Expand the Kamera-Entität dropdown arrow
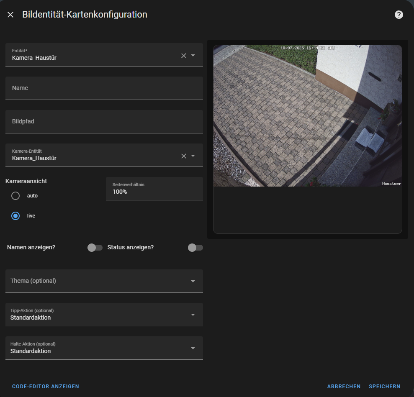 (193, 156)
